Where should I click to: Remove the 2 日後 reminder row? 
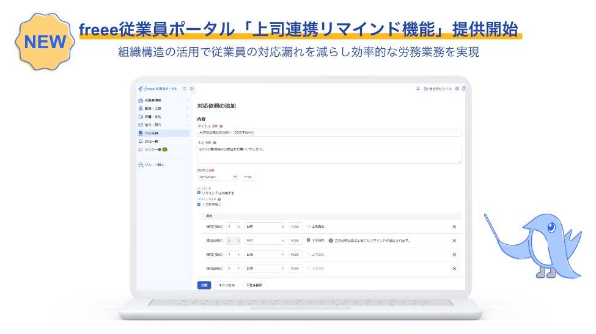click(454, 268)
